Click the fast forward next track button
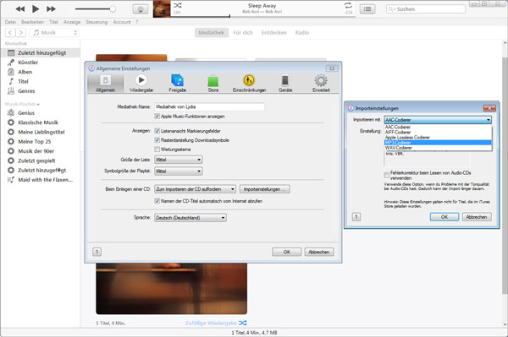 point(51,9)
